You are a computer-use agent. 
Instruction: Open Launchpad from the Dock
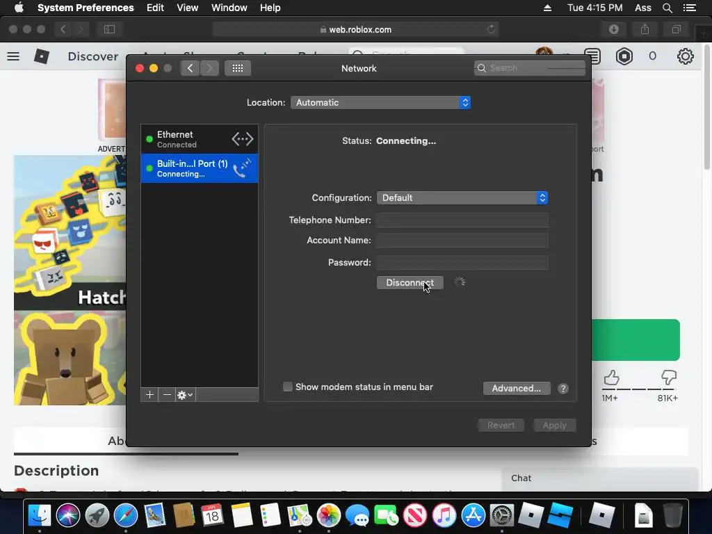97,515
